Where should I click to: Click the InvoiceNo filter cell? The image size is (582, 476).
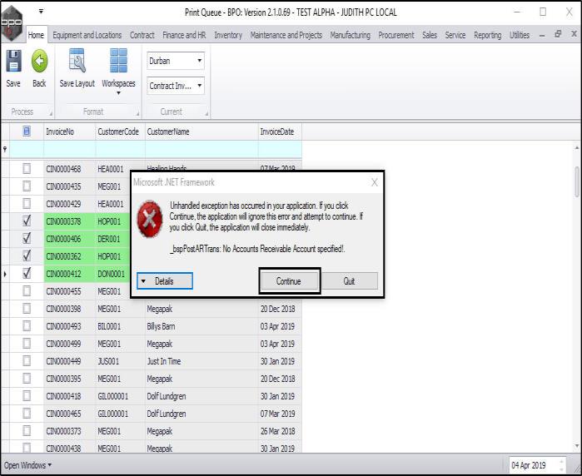(x=69, y=149)
